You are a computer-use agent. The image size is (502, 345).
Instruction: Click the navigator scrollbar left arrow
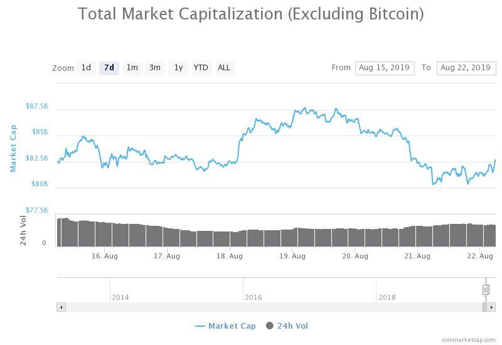click(61, 307)
